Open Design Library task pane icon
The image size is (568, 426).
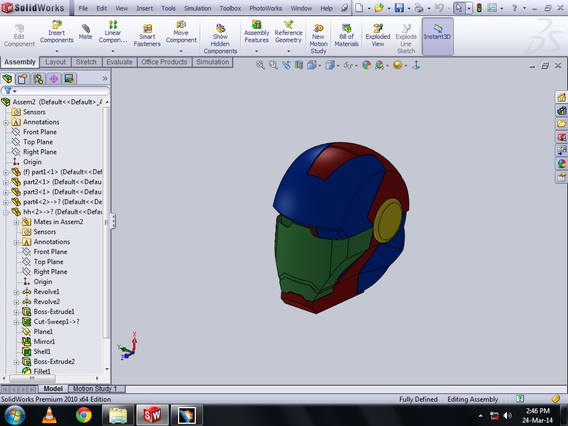point(561,110)
